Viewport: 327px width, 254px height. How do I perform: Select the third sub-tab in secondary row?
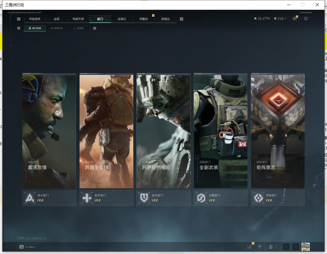point(79,28)
